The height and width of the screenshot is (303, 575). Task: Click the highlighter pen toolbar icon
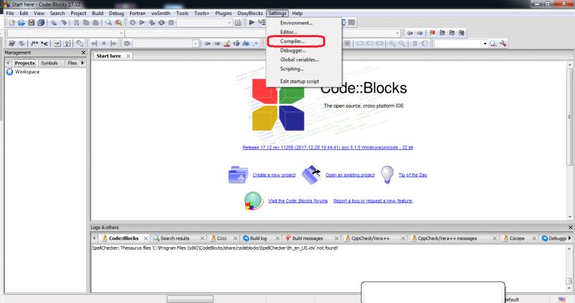point(226,44)
